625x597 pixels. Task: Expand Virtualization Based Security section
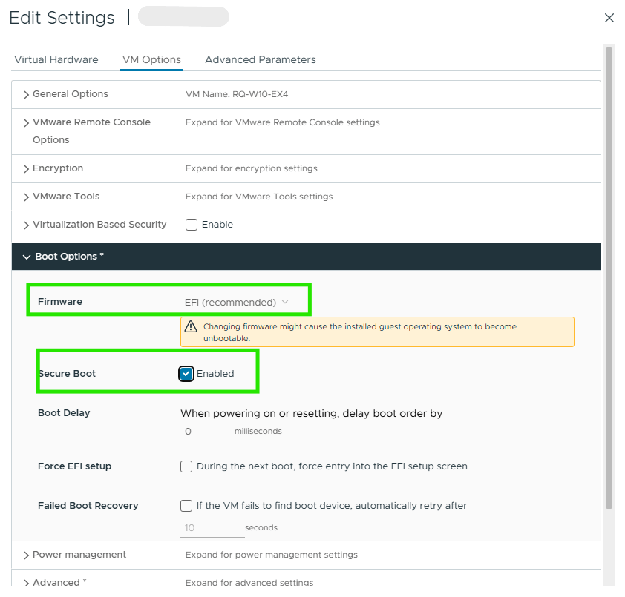(x=27, y=225)
